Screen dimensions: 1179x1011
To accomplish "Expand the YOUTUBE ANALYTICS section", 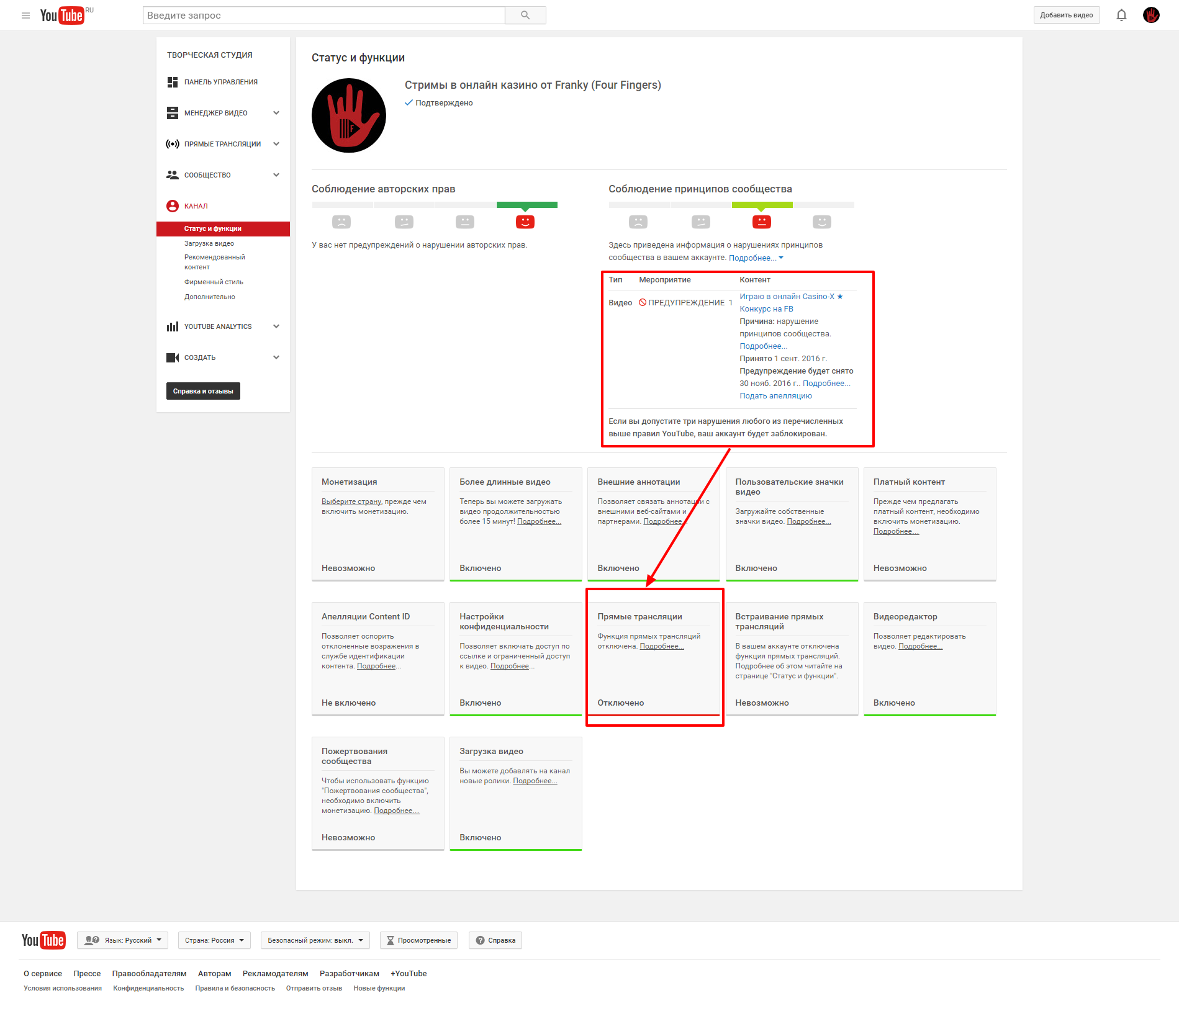I will pos(276,326).
